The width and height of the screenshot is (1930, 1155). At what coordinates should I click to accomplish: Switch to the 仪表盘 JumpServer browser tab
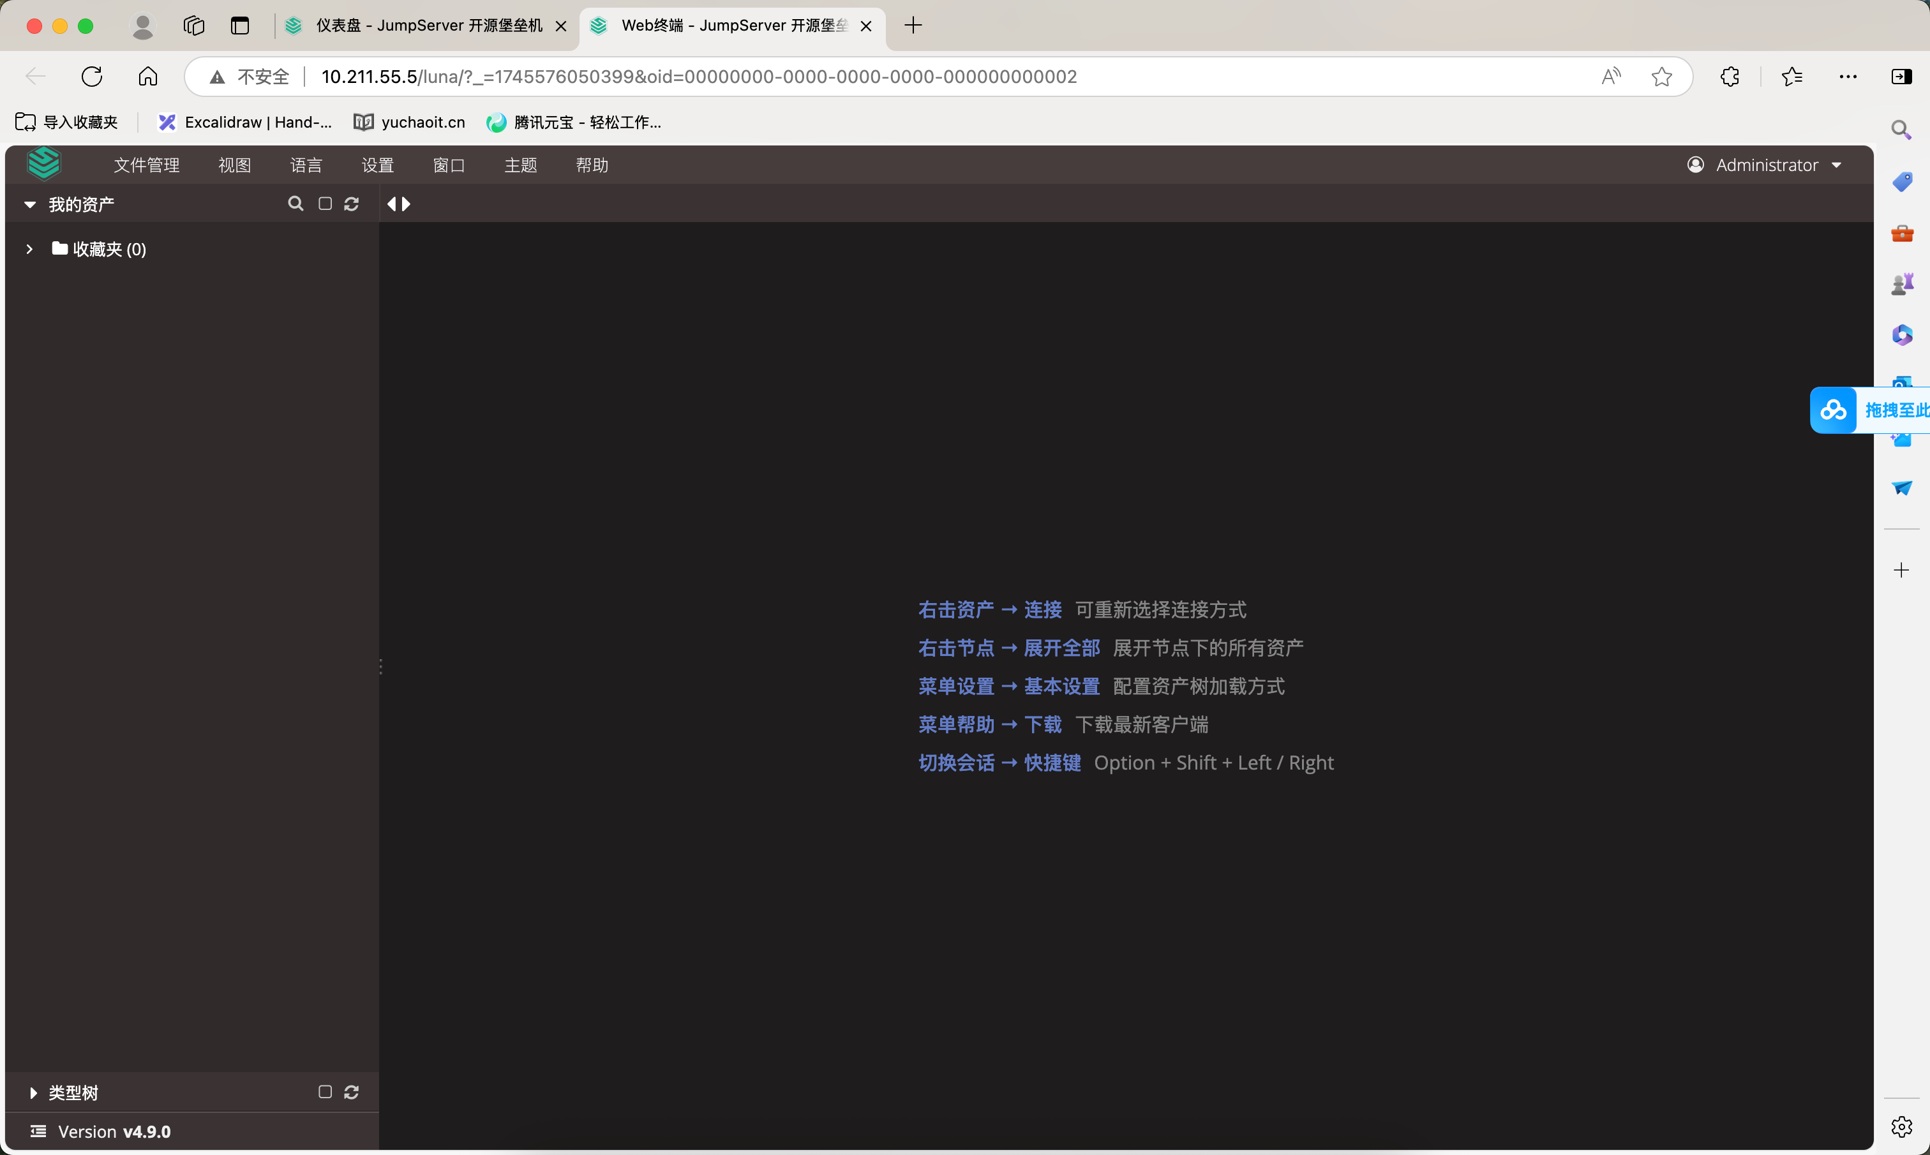427,26
